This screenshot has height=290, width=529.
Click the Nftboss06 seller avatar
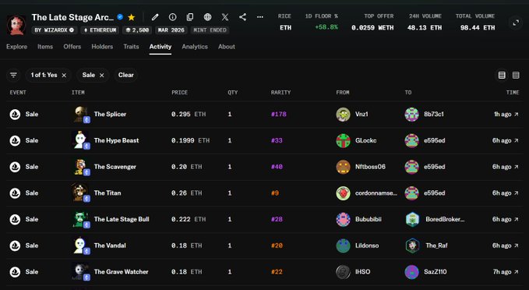pyautogui.click(x=343, y=167)
